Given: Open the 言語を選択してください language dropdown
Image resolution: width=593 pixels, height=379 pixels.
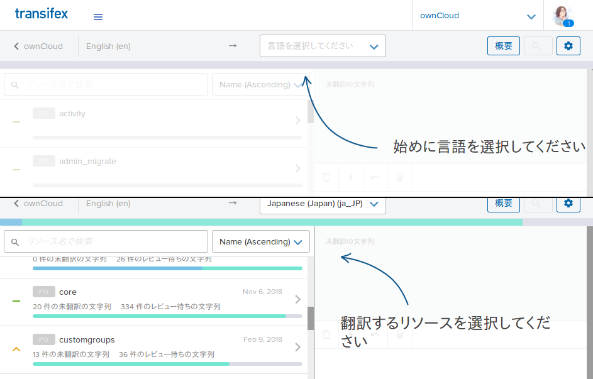Looking at the screenshot, I should point(323,46).
